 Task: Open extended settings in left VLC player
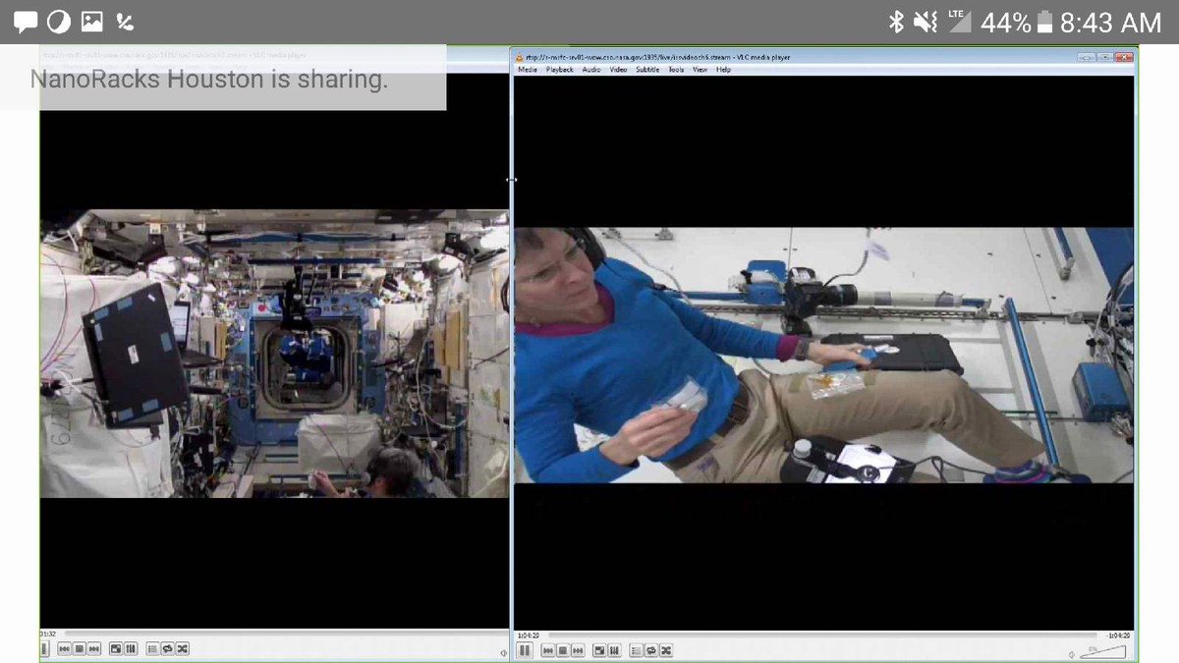(x=131, y=649)
